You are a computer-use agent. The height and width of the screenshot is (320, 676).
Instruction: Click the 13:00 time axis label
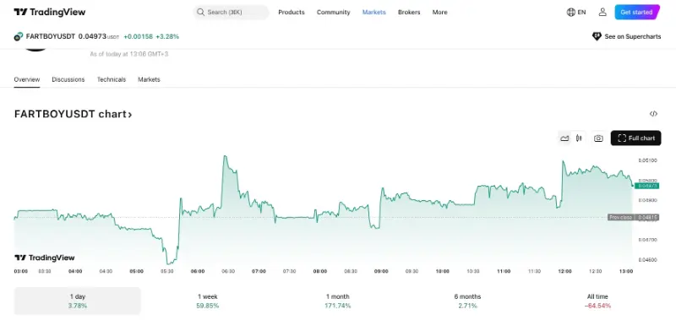[626, 271]
